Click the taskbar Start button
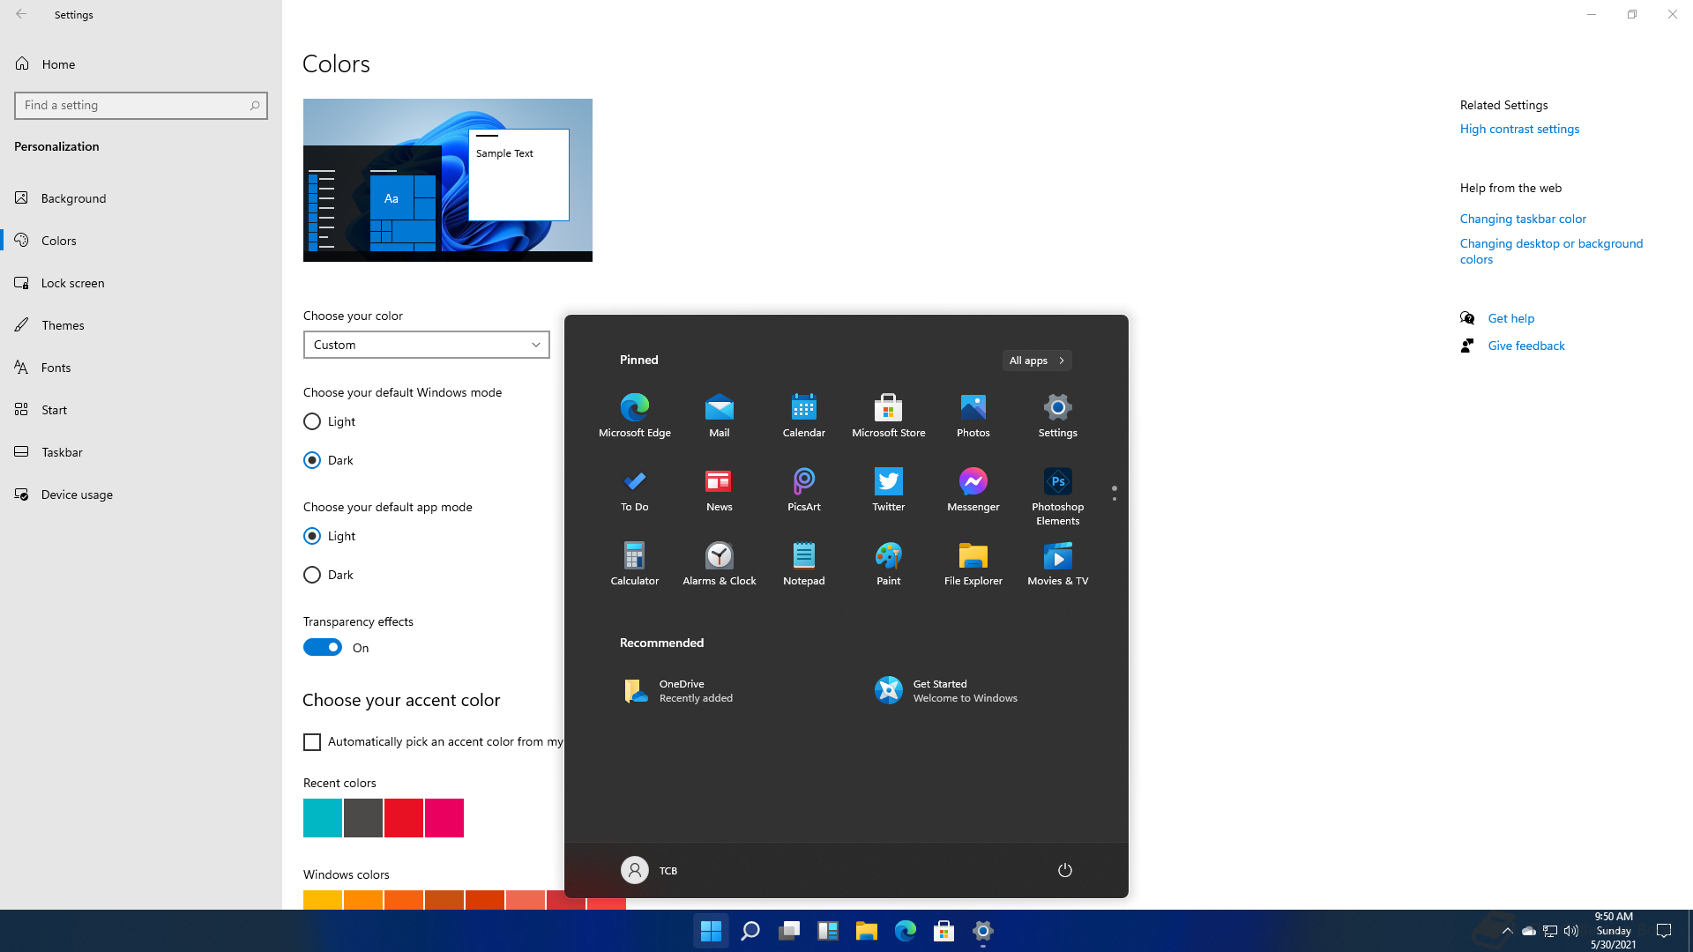The width and height of the screenshot is (1693, 952). [711, 931]
